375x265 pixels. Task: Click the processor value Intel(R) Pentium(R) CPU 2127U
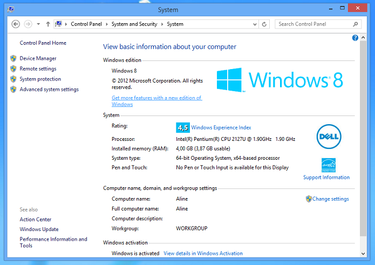(236, 139)
